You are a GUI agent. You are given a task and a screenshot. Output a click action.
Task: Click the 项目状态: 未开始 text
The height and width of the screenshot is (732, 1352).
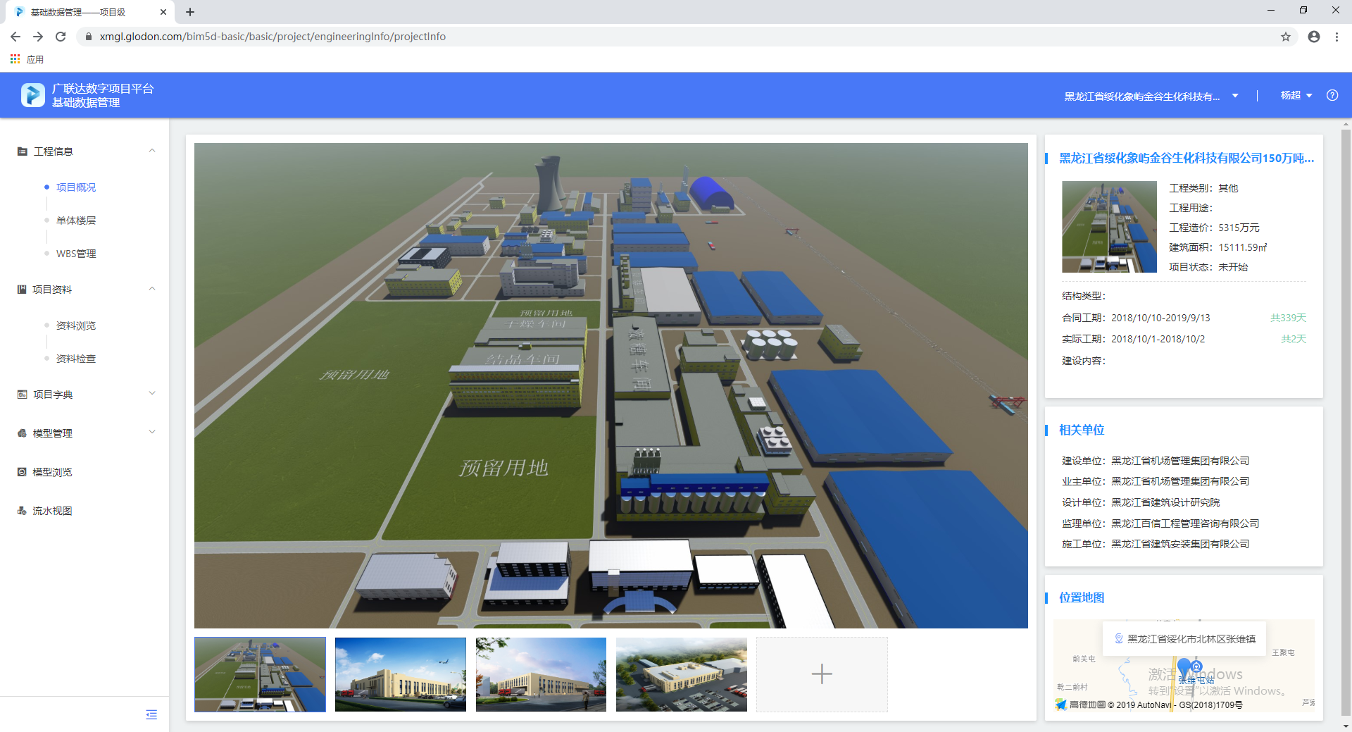click(1208, 267)
